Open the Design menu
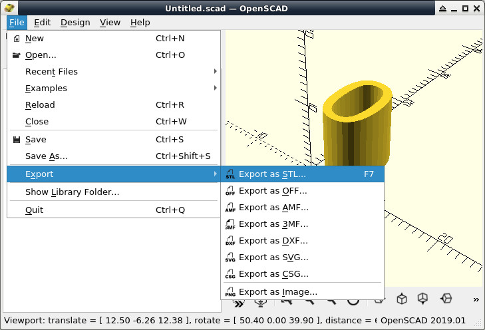 click(75, 23)
